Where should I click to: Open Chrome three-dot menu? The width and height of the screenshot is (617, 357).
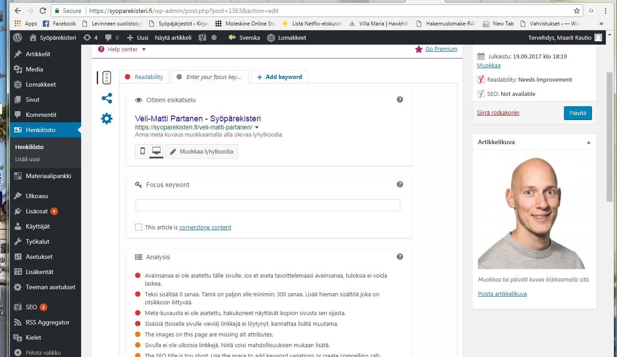point(606,11)
